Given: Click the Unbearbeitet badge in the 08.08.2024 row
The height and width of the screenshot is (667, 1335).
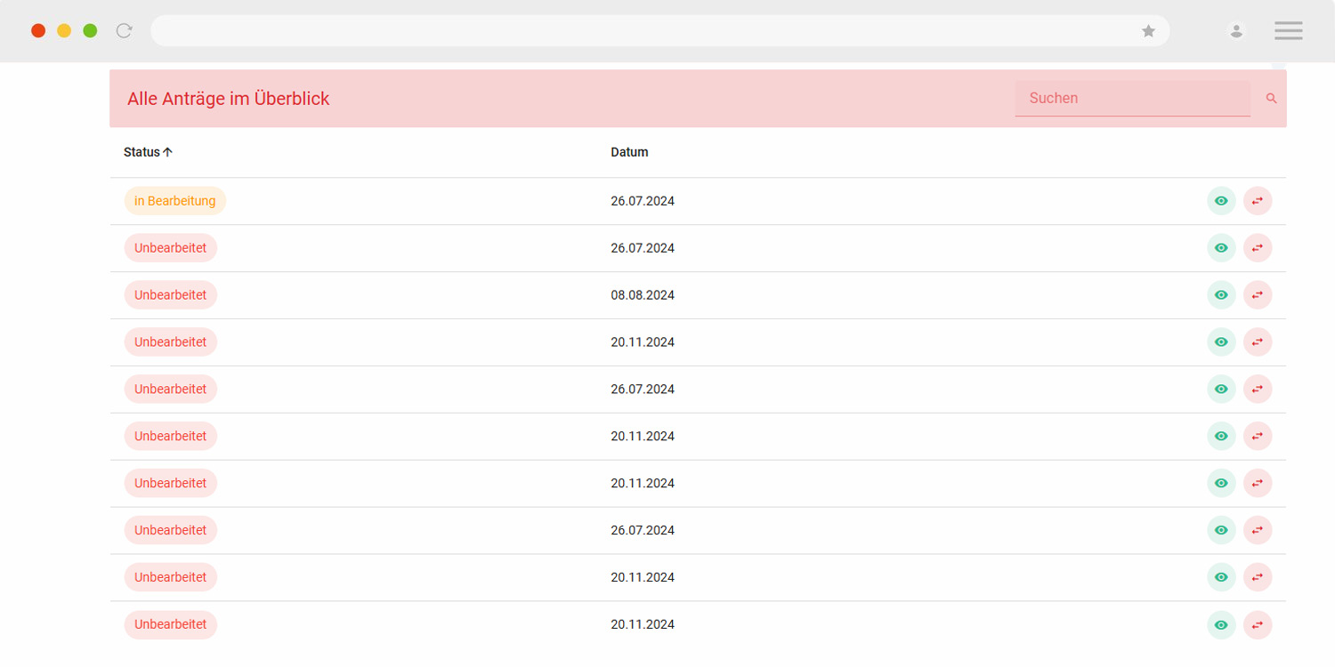Looking at the screenshot, I should 171,295.
